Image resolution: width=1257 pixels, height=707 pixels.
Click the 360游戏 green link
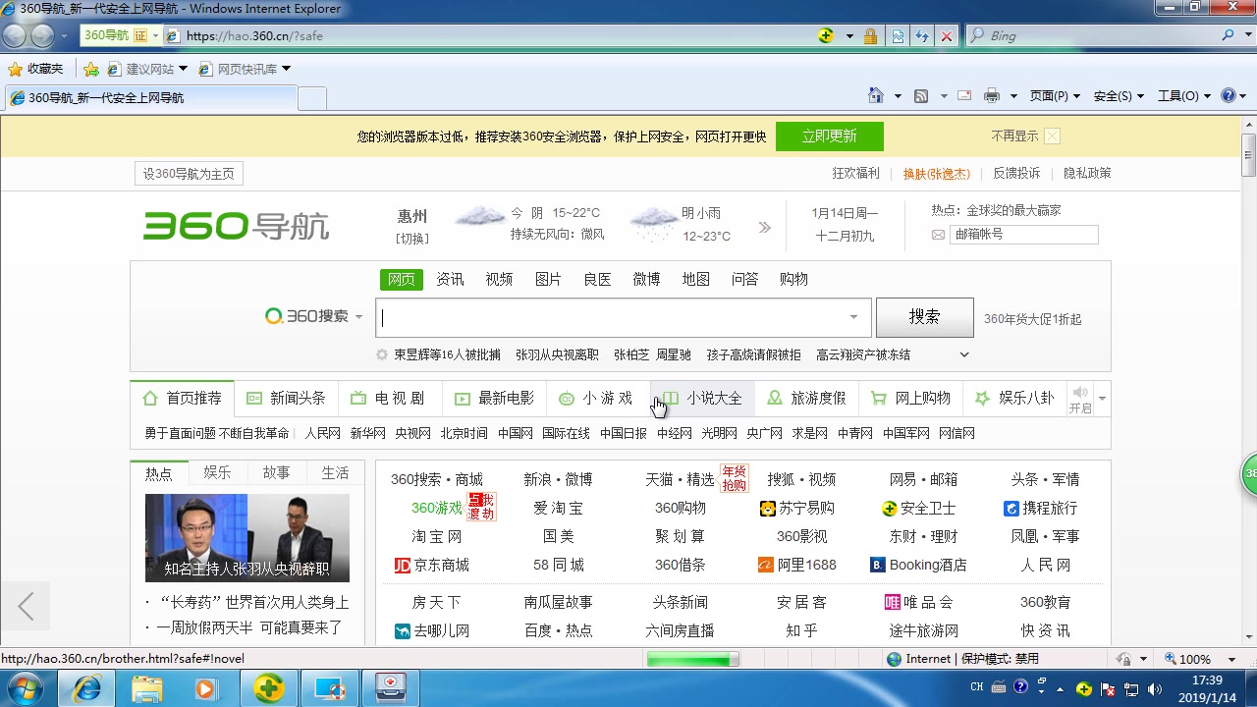tap(437, 508)
